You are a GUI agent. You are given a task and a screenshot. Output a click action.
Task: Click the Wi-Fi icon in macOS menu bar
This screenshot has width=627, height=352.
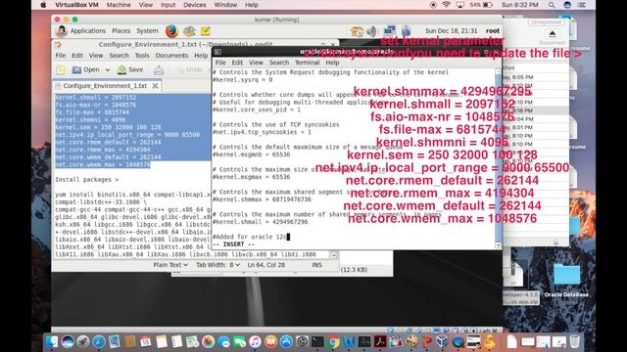click(x=447, y=5)
